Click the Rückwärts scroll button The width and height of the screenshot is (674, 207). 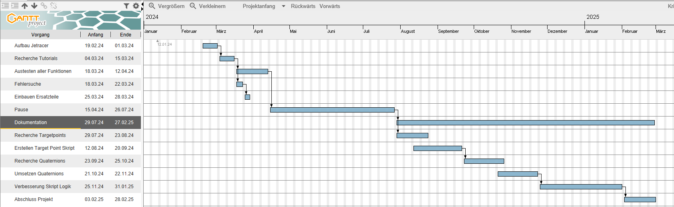pyautogui.click(x=303, y=6)
